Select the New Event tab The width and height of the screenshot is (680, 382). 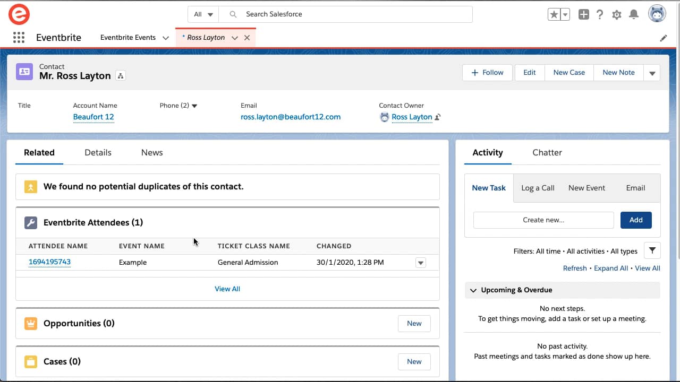click(586, 188)
